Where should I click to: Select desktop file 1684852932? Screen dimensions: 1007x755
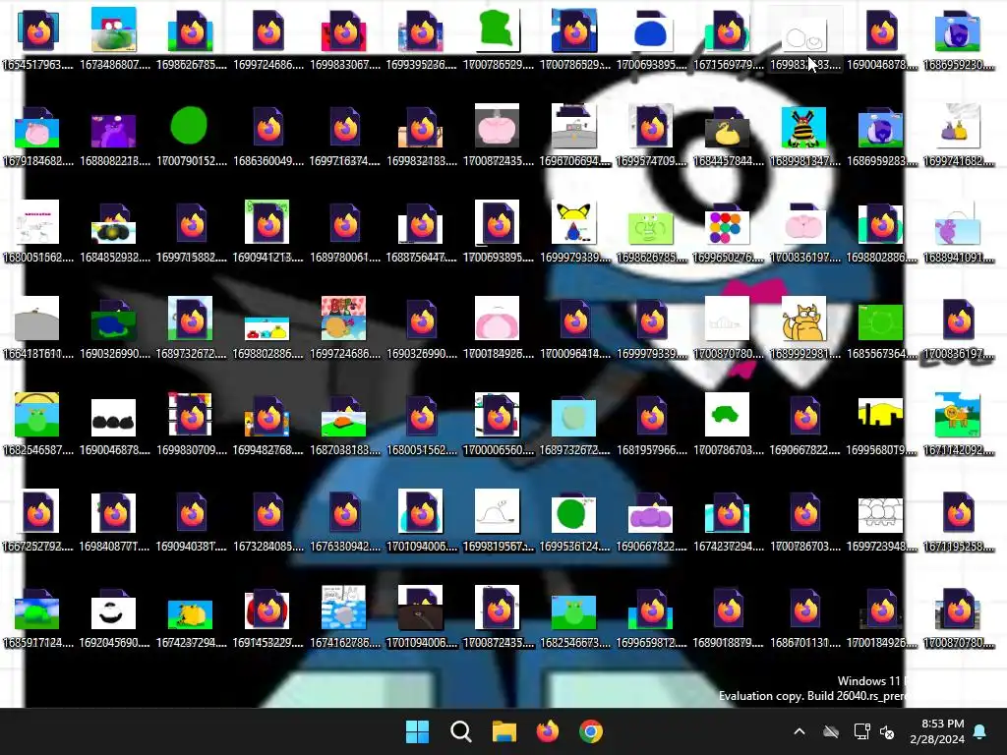(114, 231)
